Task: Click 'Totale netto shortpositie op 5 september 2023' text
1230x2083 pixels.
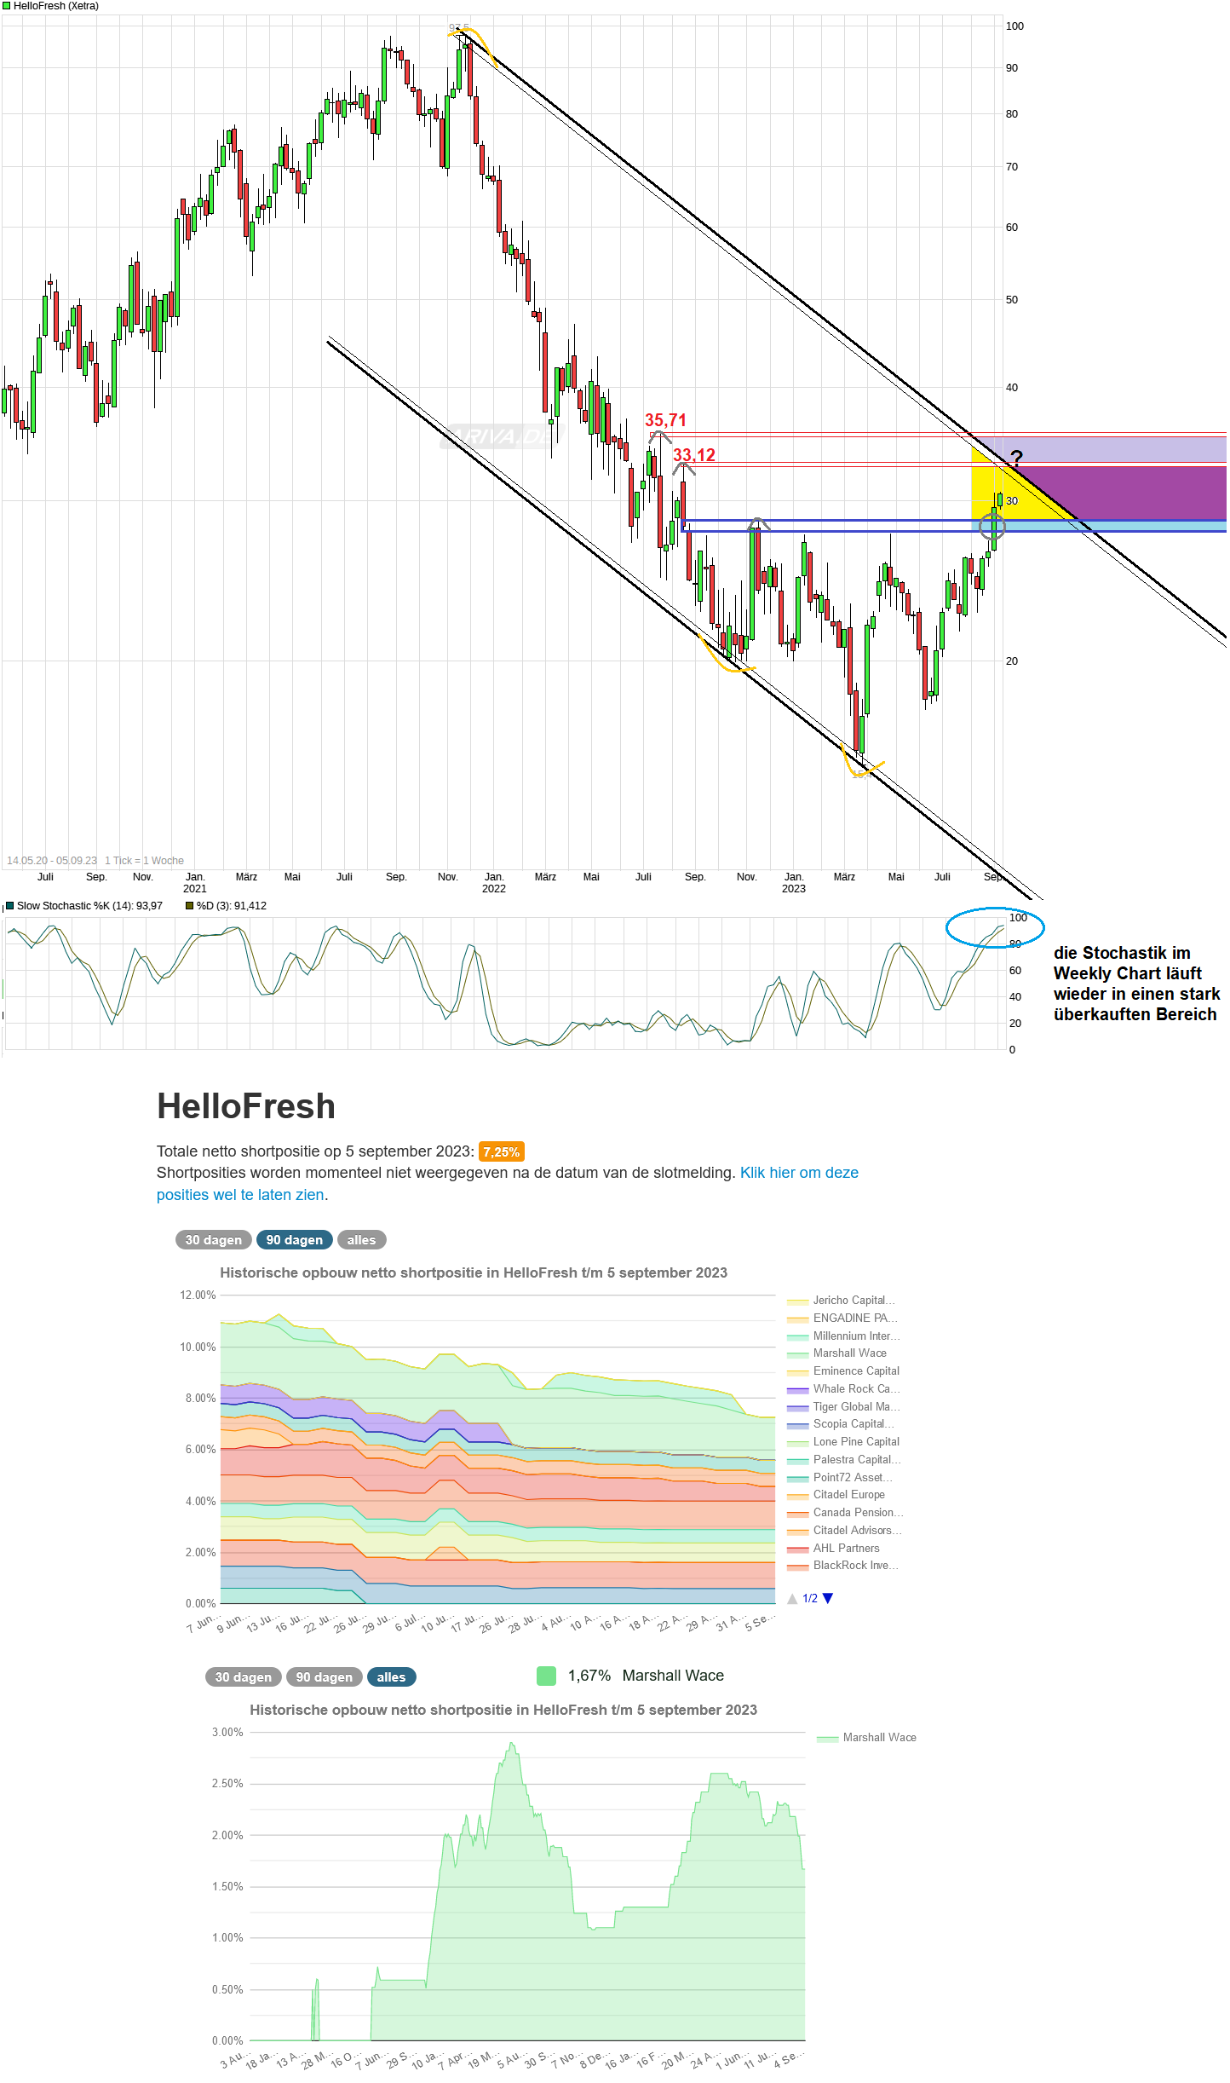Action: (x=313, y=1151)
